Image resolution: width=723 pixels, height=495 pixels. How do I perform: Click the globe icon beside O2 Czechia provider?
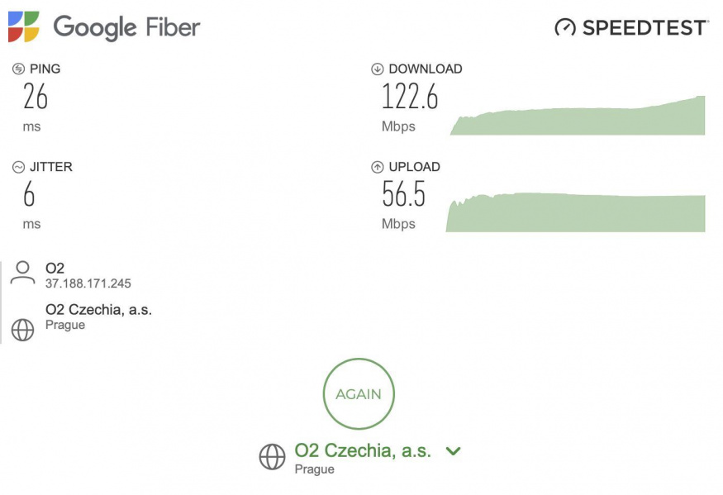(x=22, y=330)
